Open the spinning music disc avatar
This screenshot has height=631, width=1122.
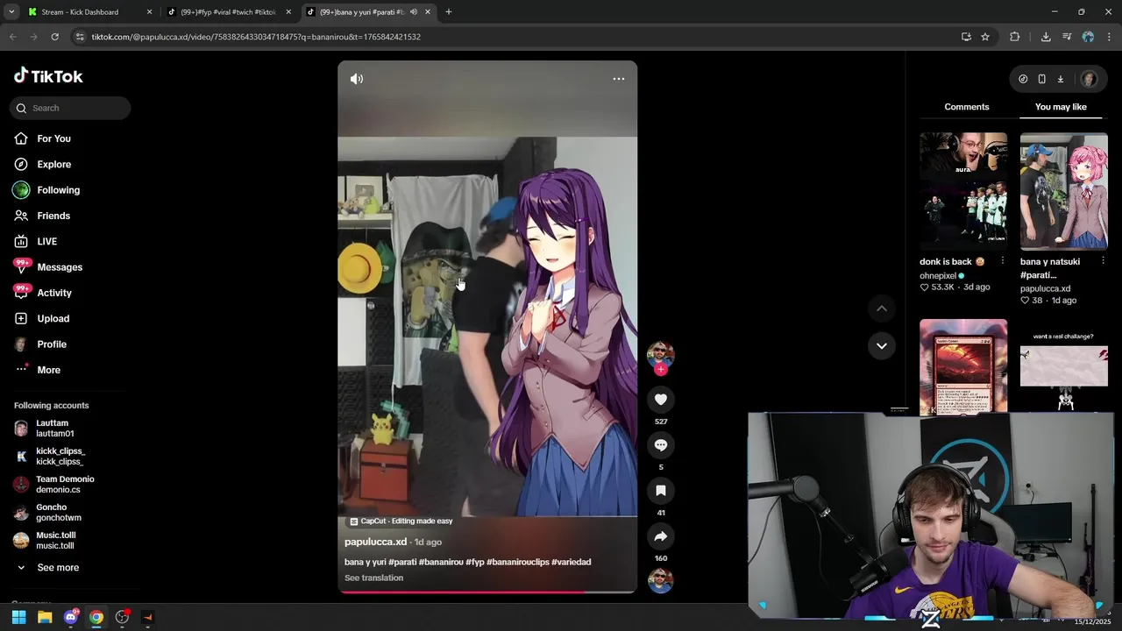point(661,580)
